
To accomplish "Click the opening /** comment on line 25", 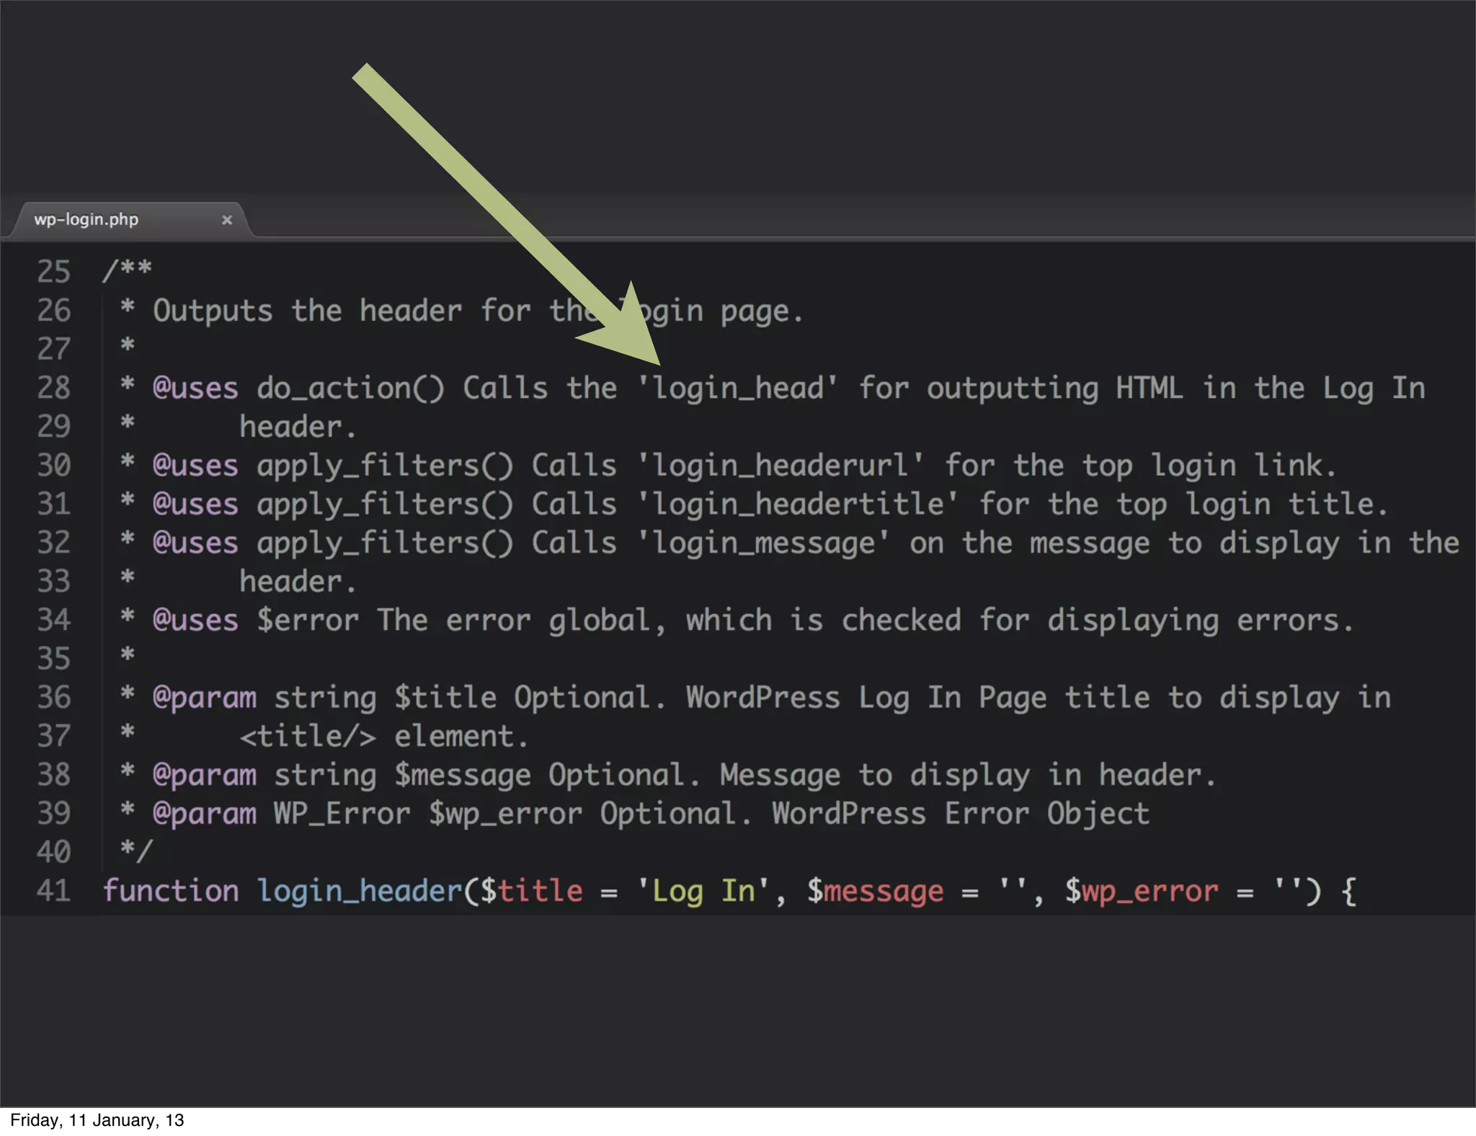I will (127, 270).
